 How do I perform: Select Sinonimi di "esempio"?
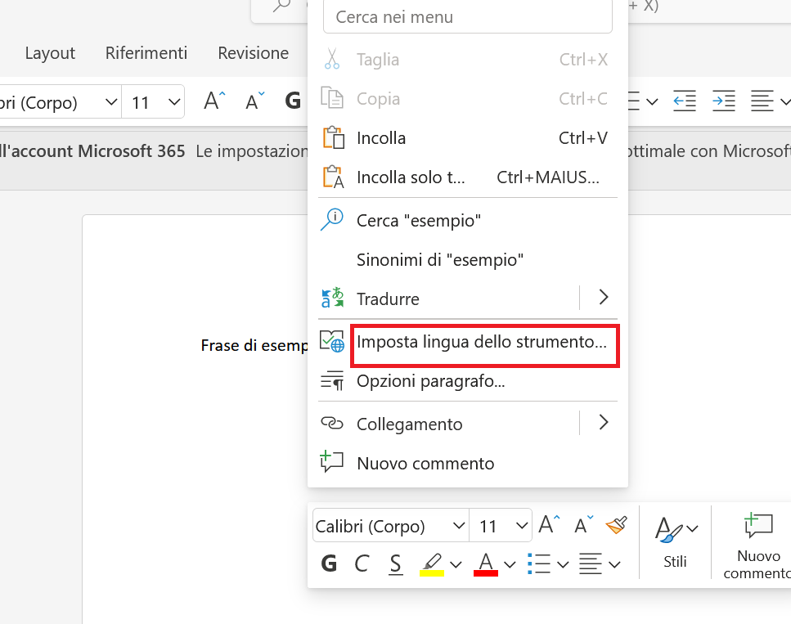click(468, 260)
